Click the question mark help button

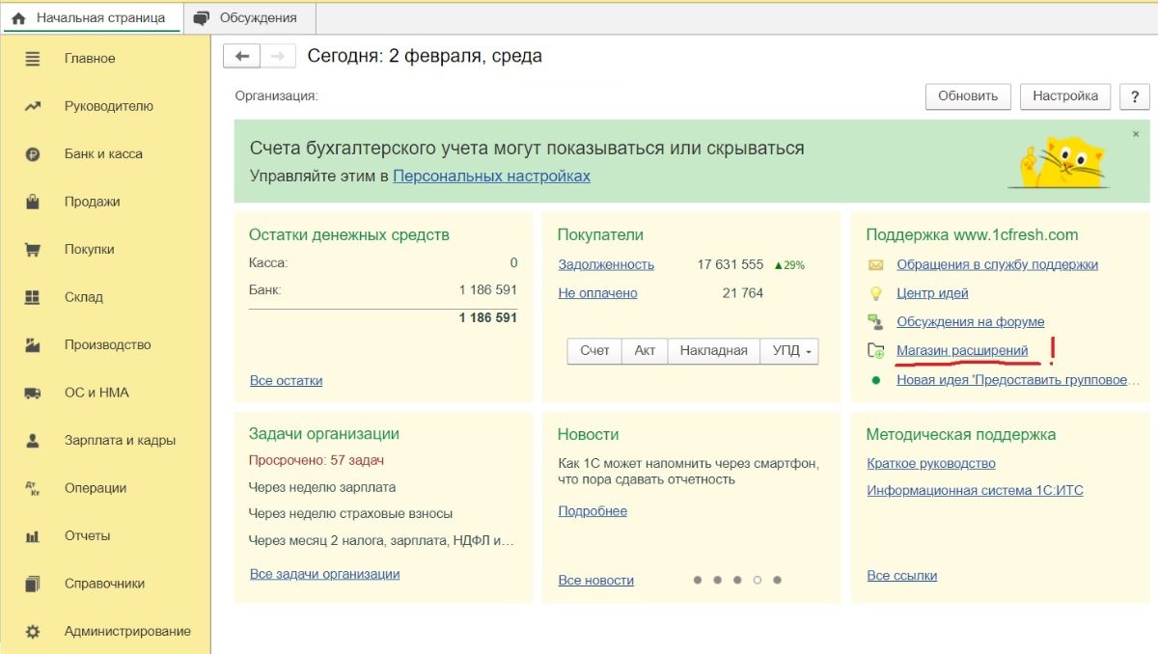[1134, 96]
